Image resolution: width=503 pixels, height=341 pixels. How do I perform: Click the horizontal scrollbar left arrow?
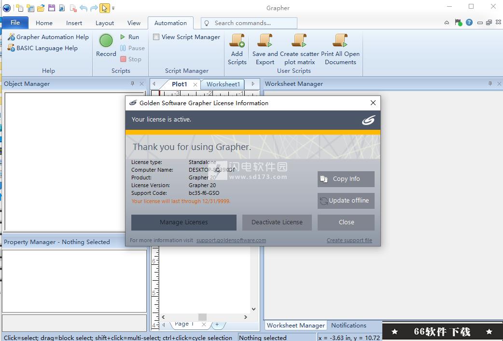click(x=163, y=317)
